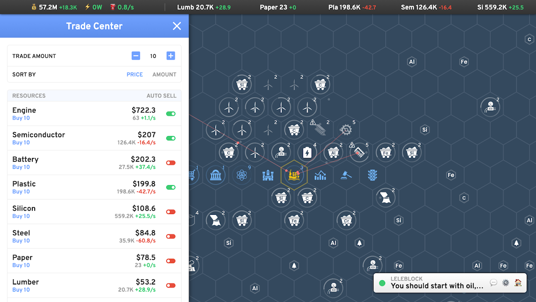Click Buy 10 under Lumber
Screen dimensions: 536x302
coord(21,290)
